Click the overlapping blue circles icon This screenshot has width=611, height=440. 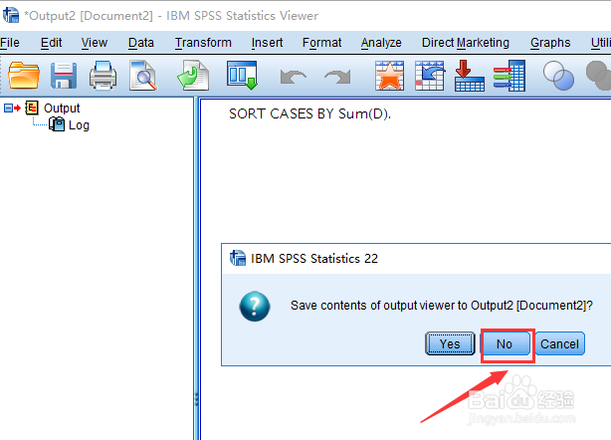(x=558, y=76)
